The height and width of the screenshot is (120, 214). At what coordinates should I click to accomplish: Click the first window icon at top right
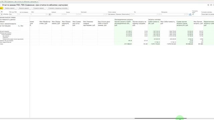click(208, 5)
